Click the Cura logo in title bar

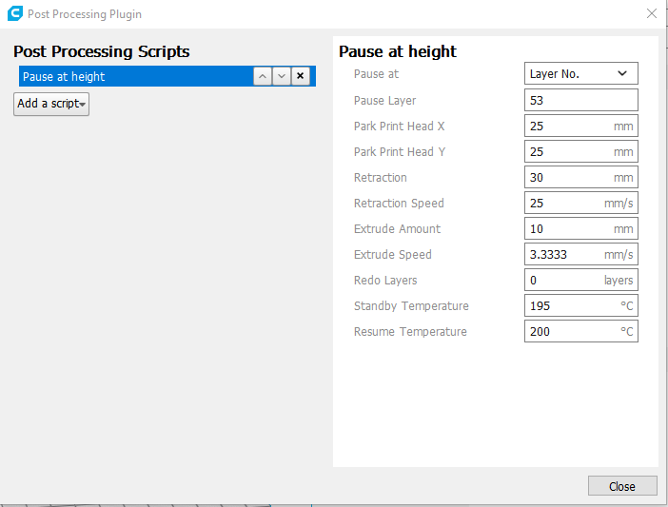point(14,14)
